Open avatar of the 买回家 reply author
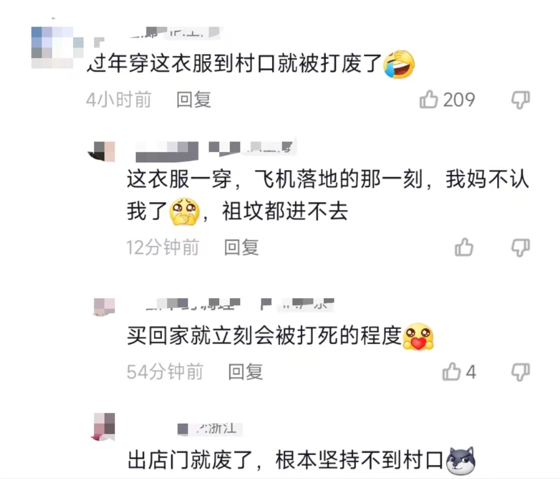The height and width of the screenshot is (479, 560). pos(104,307)
